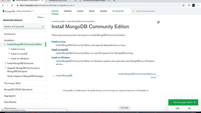201x113 pixels.
Task: Expand Upgrade MongoDB Community to Enterprise chevron
Action: tap(5, 68)
